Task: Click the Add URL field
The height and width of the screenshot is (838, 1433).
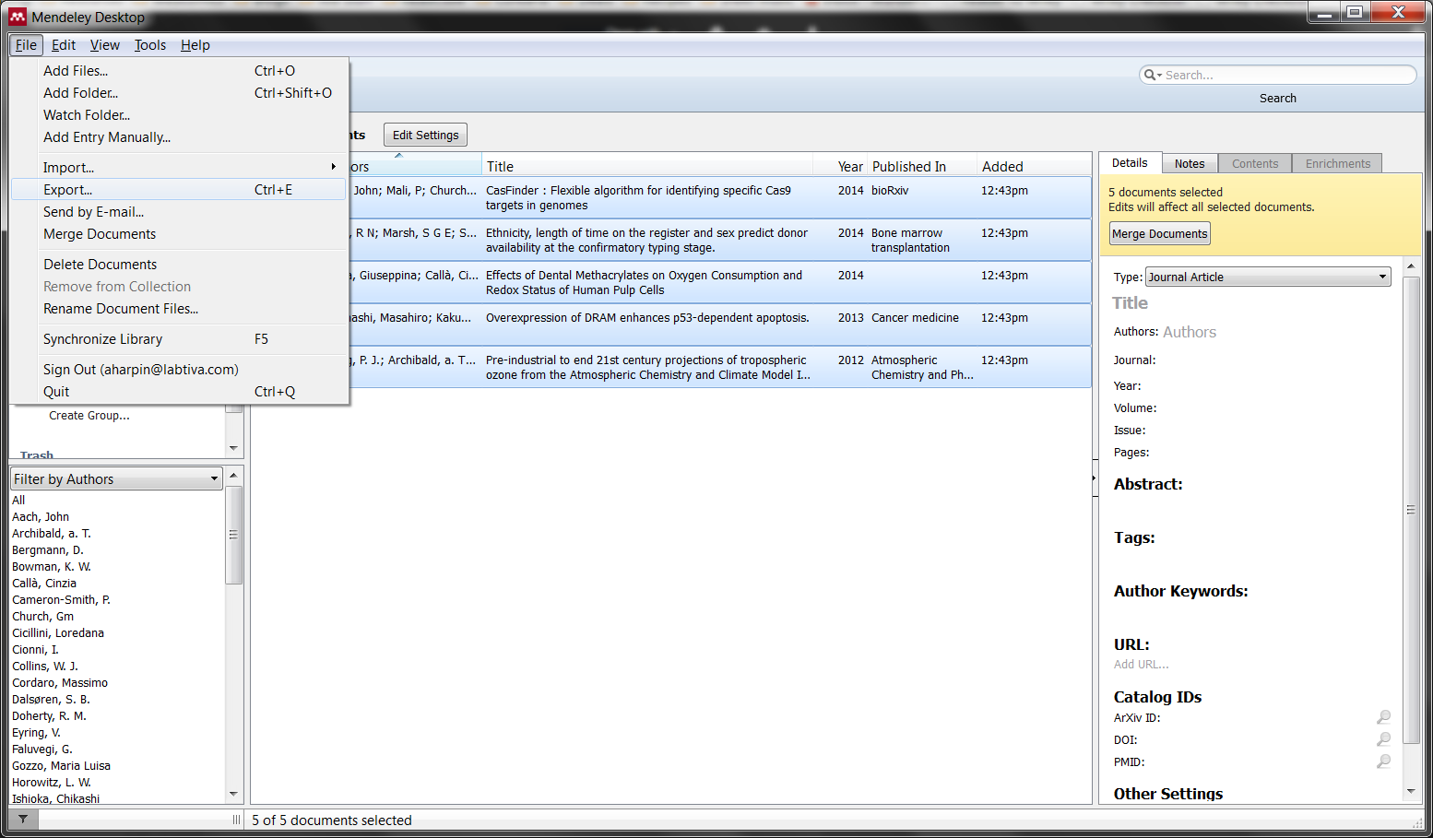Action: 1141,665
